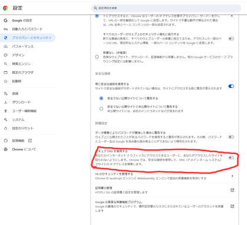Enable the セキュア DNS を使用する toggle
The width and height of the screenshot is (247, 225).
click(x=231, y=158)
